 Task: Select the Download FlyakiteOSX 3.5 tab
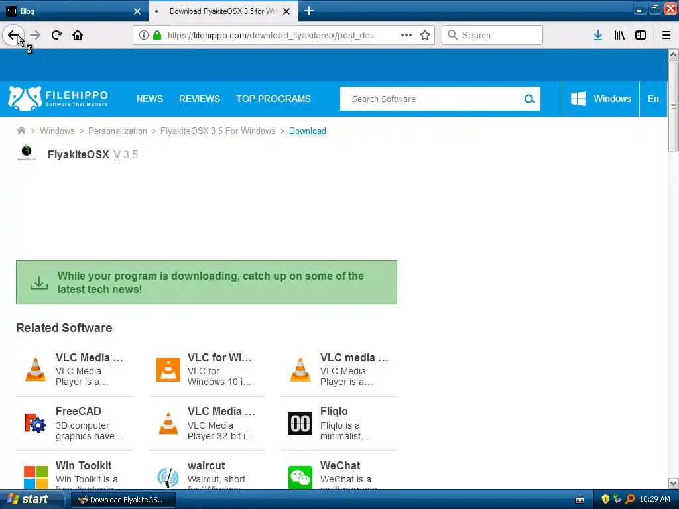223,11
